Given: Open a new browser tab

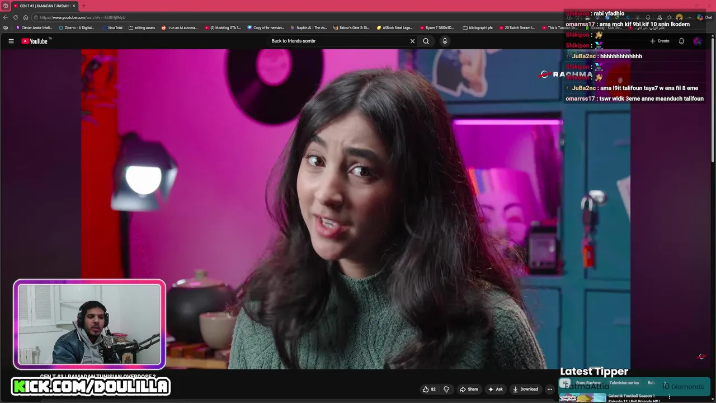Looking at the screenshot, I should [83, 6].
